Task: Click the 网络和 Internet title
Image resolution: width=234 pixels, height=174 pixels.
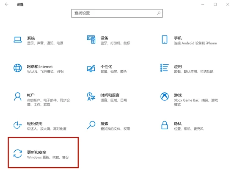Action: pos(40,66)
